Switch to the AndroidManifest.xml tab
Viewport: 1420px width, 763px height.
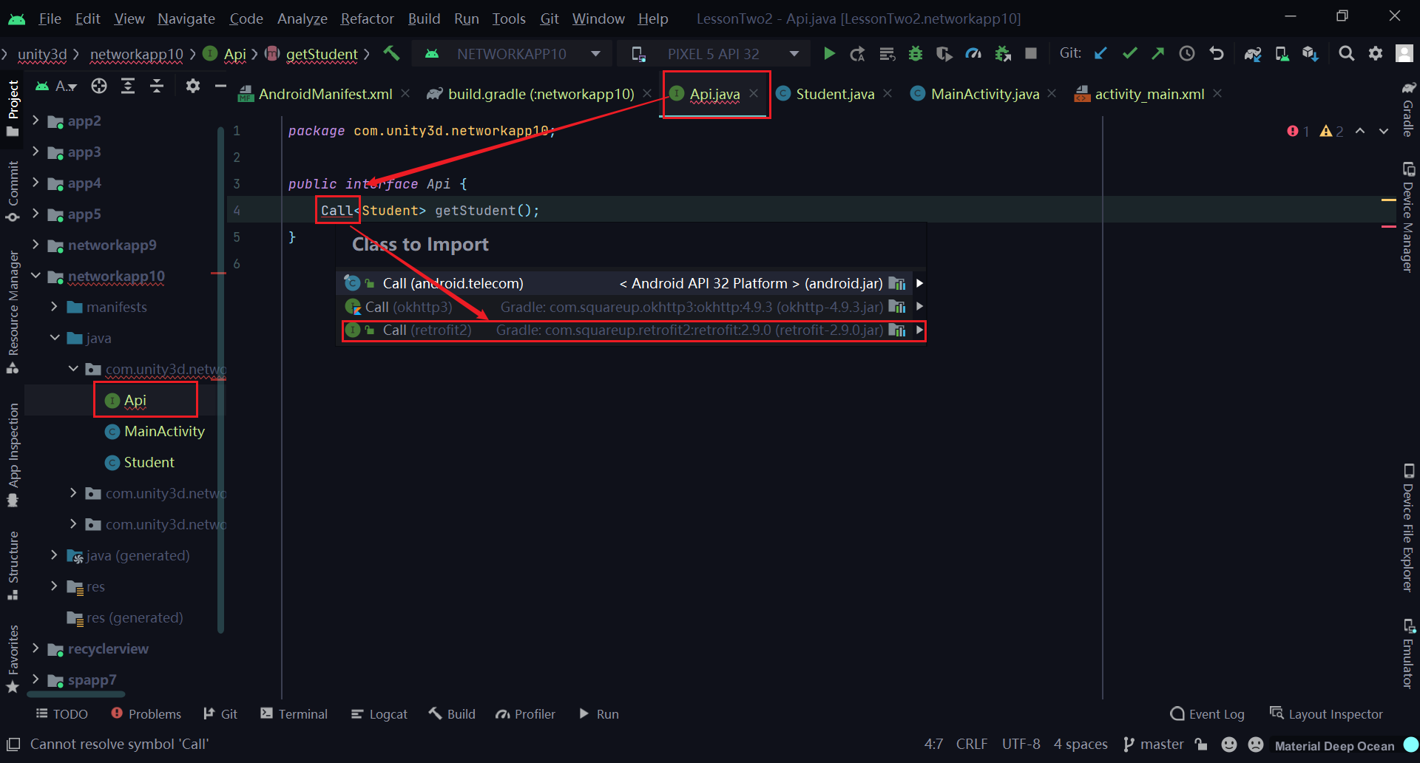[325, 94]
